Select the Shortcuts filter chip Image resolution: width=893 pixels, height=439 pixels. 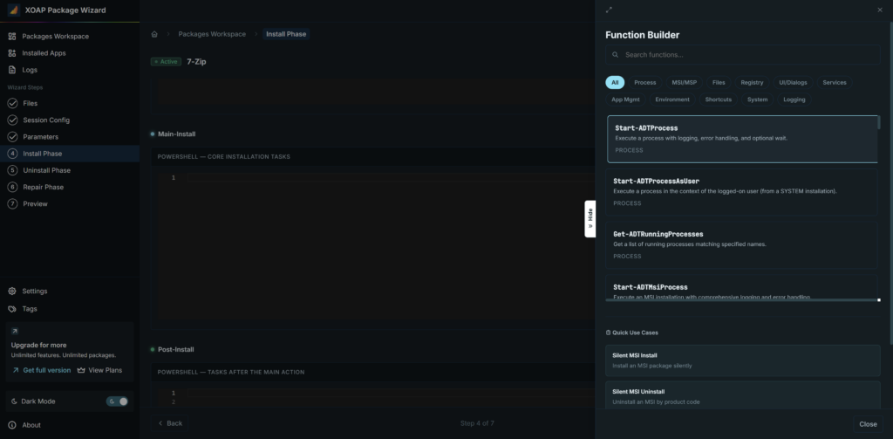(719, 99)
